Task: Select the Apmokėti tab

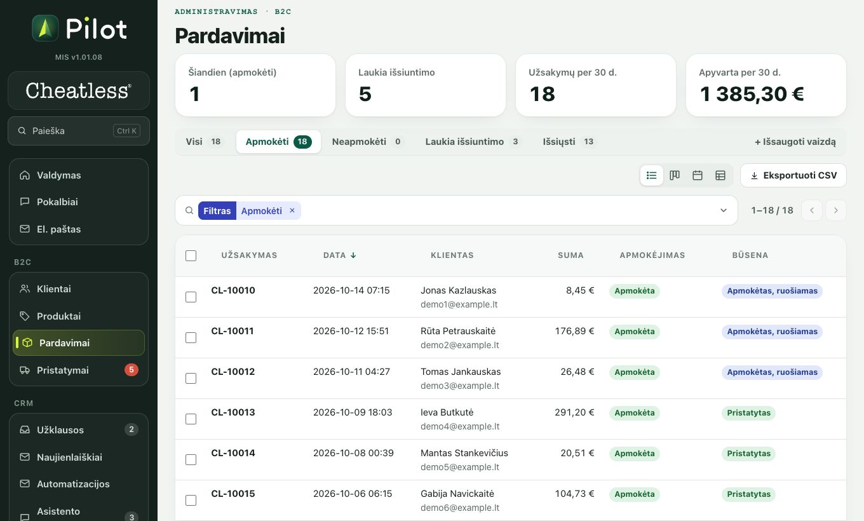Action: [x=278, y=142]
